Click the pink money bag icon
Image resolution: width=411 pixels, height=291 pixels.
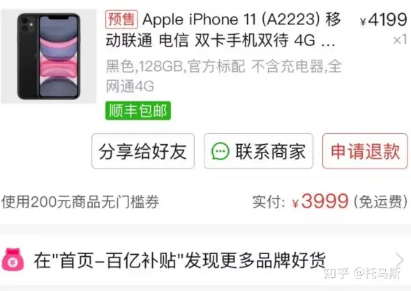[13, 260]
